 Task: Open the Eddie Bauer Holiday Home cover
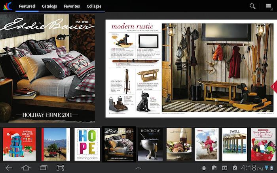pos(47,68)
